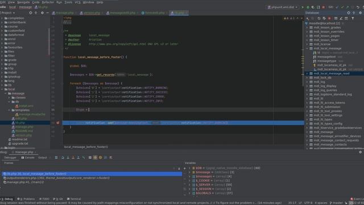Select manage.mustache in templates folder
364x205 pixels.
(32, 114)
